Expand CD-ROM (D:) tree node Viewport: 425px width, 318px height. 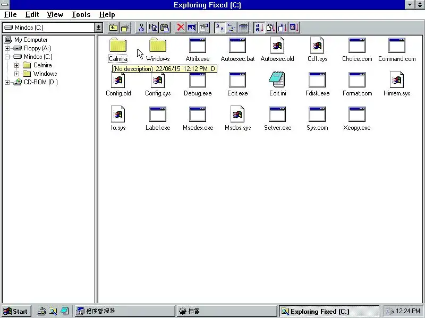click(x=7, y=82)
